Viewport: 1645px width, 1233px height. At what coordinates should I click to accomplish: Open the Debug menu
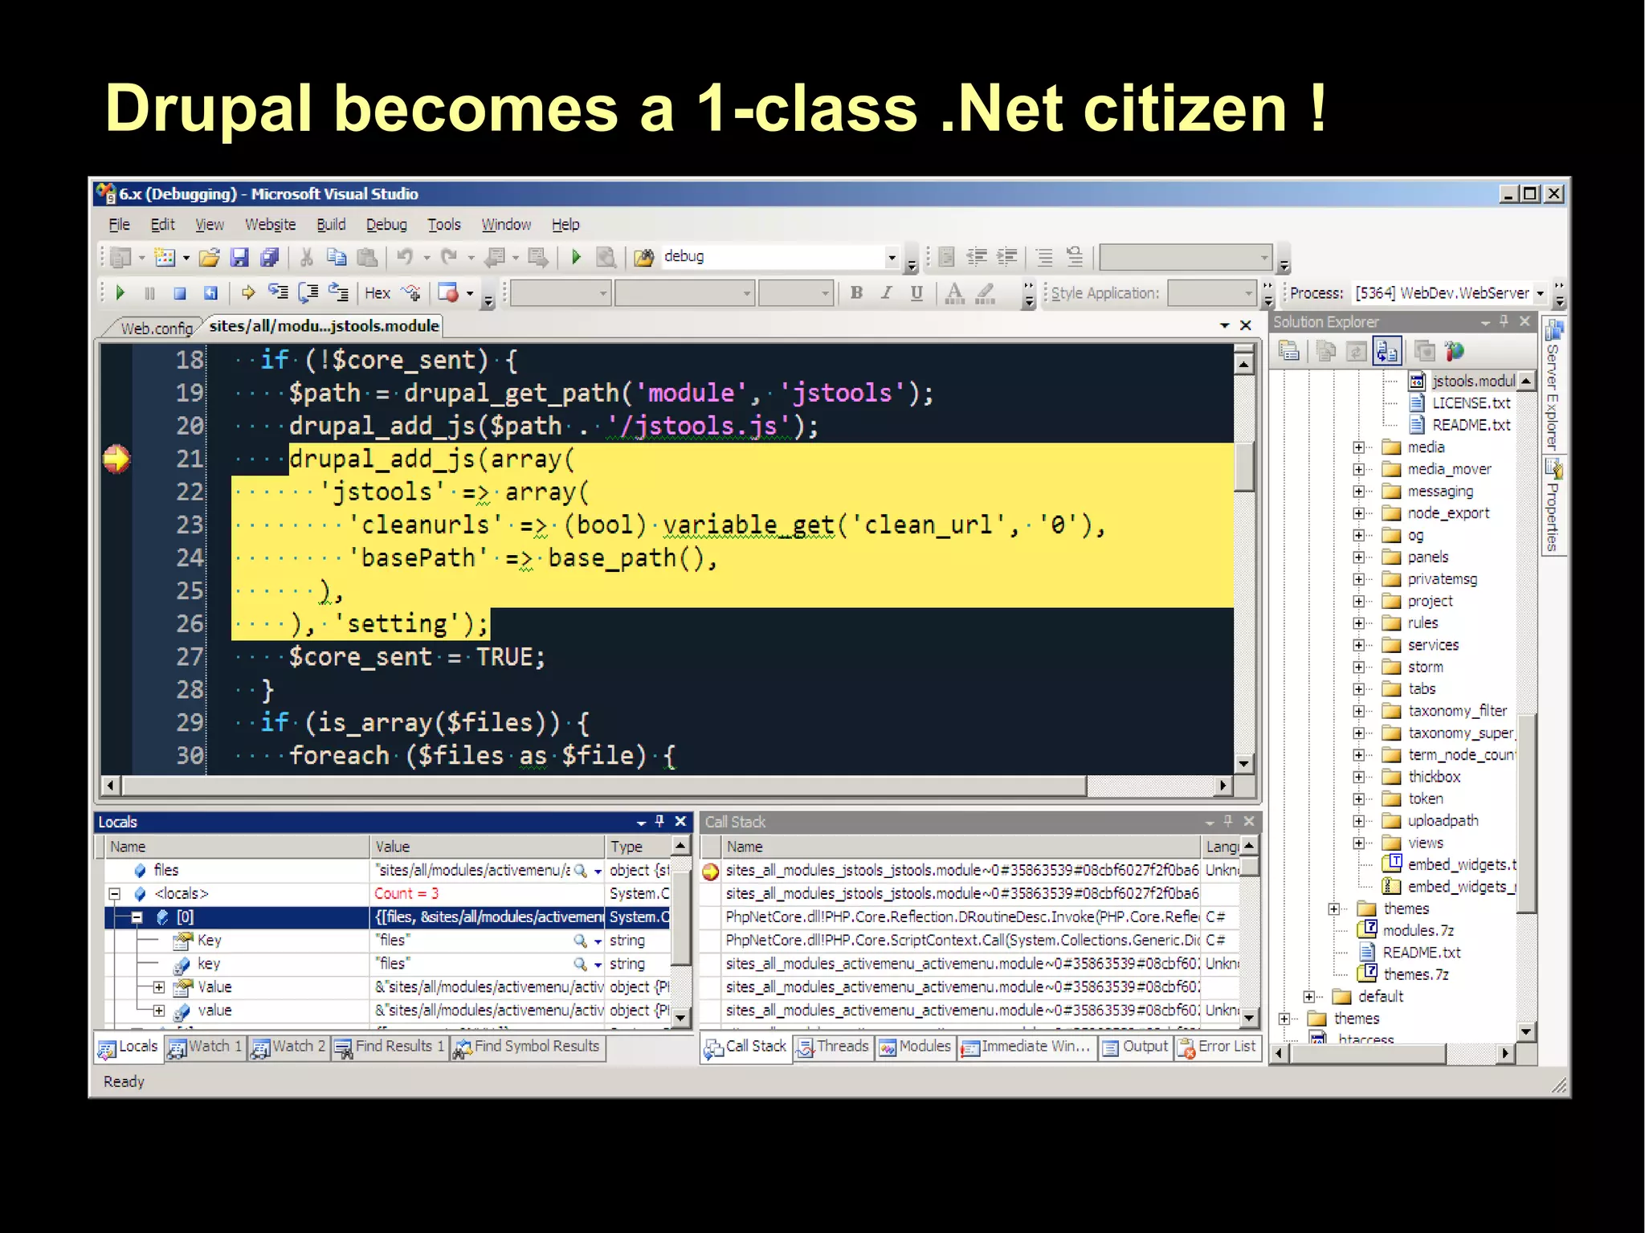pyautogui.click(x=386, y=225)
